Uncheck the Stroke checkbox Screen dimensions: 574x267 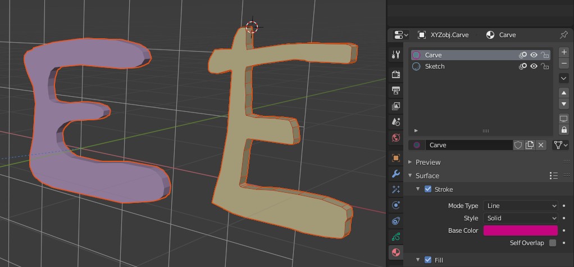(428, 189)
